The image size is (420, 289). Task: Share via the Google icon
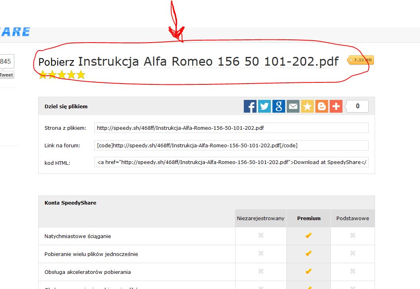[x=278, y=106]
